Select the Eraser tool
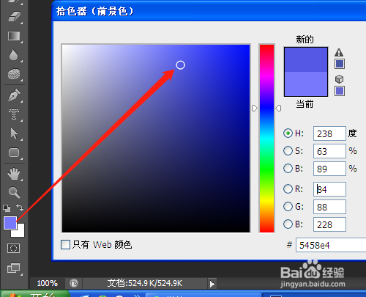 coord(15,17)
